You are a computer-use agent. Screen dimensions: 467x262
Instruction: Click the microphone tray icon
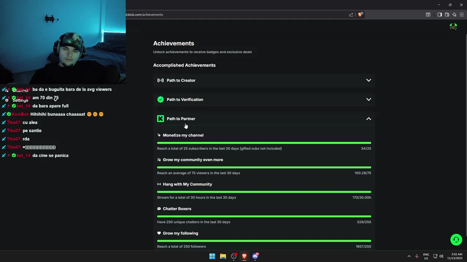coord(417,256)
